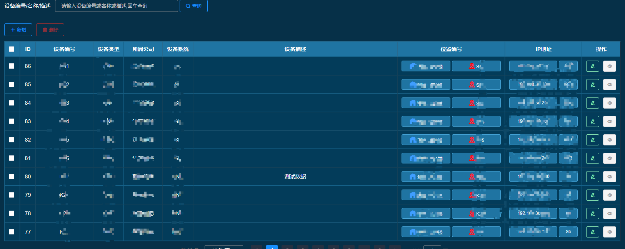Edit the device in row ID 83
This screenshot has width=625, height=249.
pyautogui.click(x=593, y=121)
